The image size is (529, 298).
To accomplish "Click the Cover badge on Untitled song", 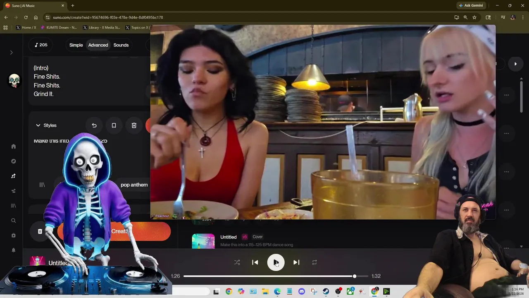I will point(257,237).
